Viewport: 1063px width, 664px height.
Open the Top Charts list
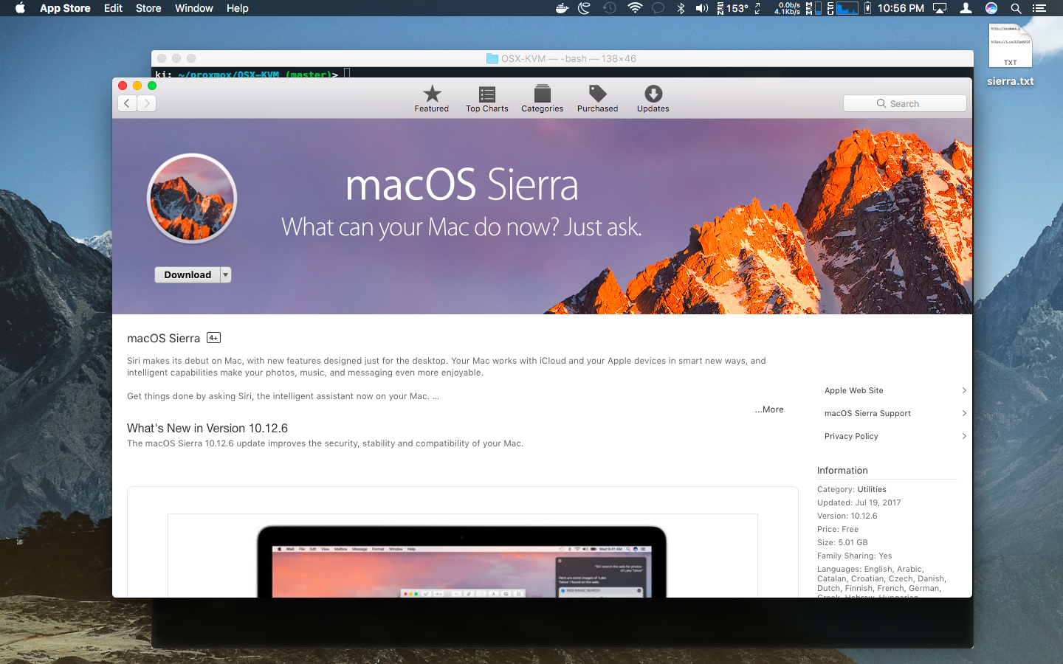click(x=487, y=99)
